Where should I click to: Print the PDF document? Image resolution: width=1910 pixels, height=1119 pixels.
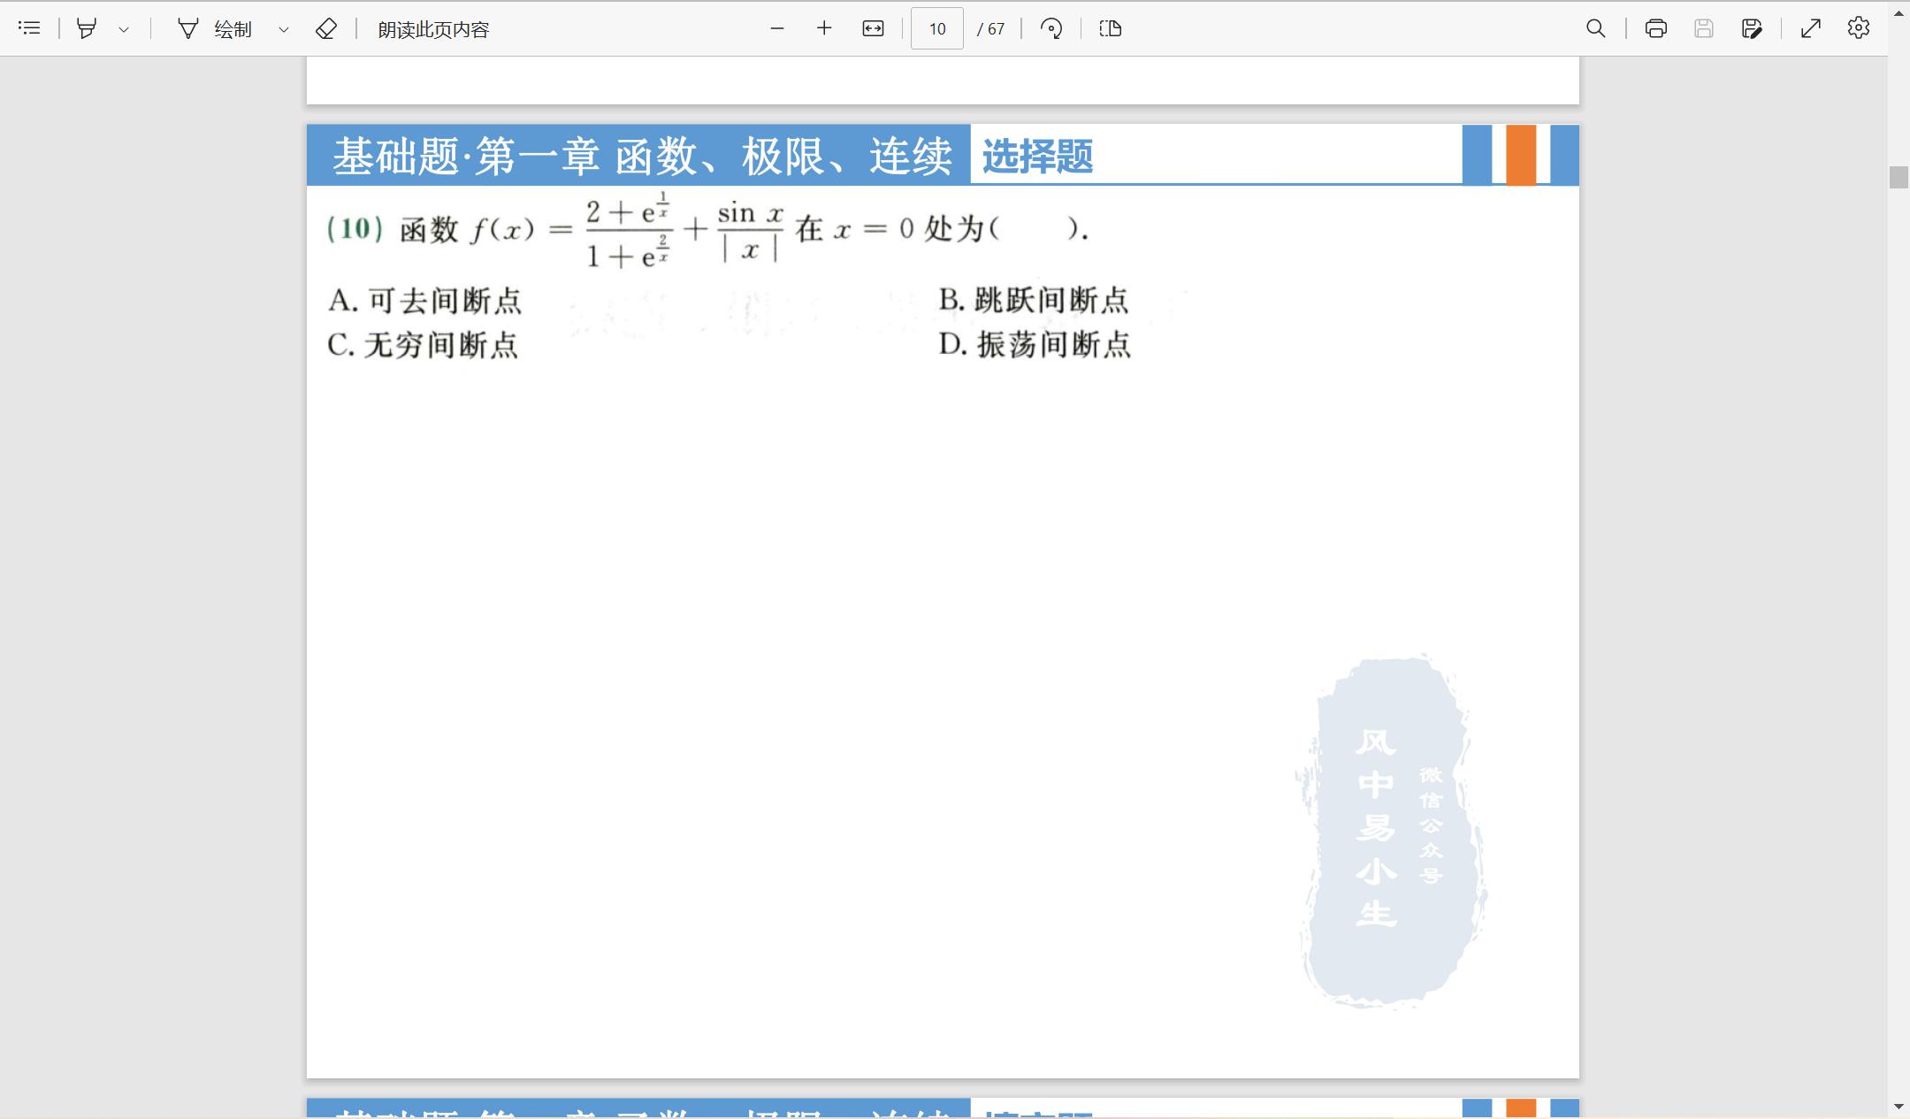(x=1655, y=28)
